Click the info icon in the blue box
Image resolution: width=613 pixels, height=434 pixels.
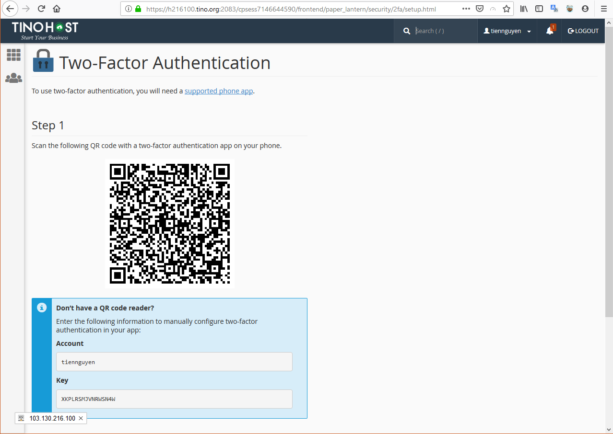[x=42, y=308]
